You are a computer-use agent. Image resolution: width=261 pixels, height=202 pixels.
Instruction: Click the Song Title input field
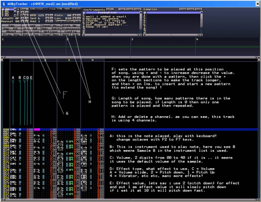pyautogui.click(x=55, y=12)
